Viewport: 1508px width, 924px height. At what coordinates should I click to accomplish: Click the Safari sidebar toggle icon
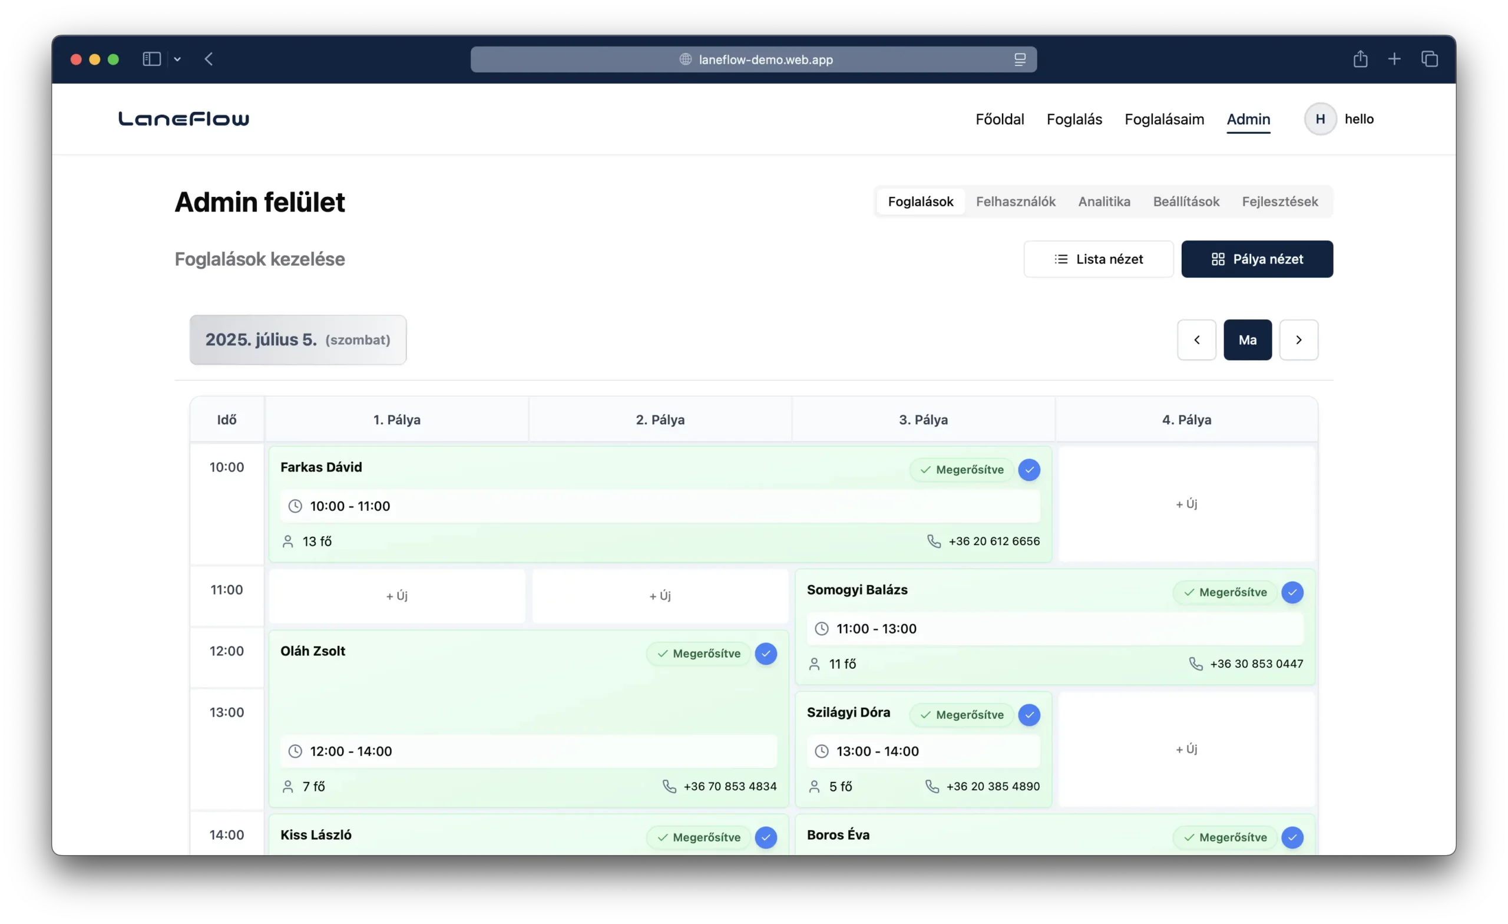tap(151, 60)
